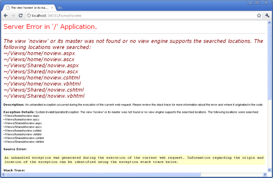Click the browser Back arrow button
Screen dimensions: 273x178
6,15
